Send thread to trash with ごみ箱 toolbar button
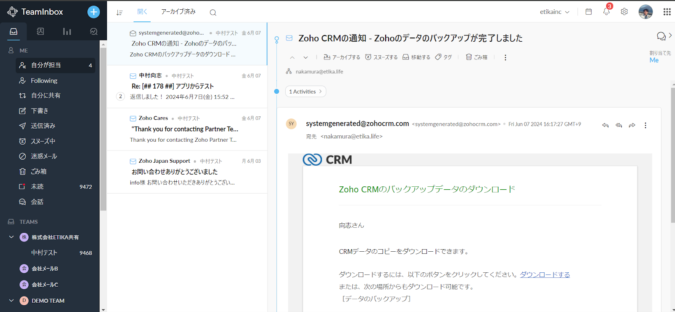Image resolution: width=675 pixels, height=312 pixels. click(x=477, y=57)
